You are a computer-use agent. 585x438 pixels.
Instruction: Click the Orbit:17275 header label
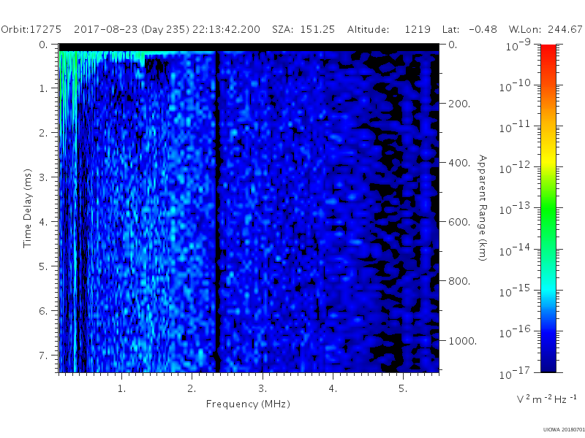[x=31, y=29]
